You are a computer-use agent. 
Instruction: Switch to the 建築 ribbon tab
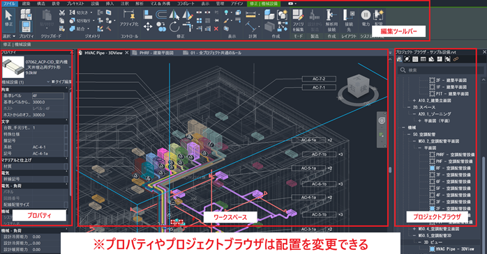click(x=26, y=3)
